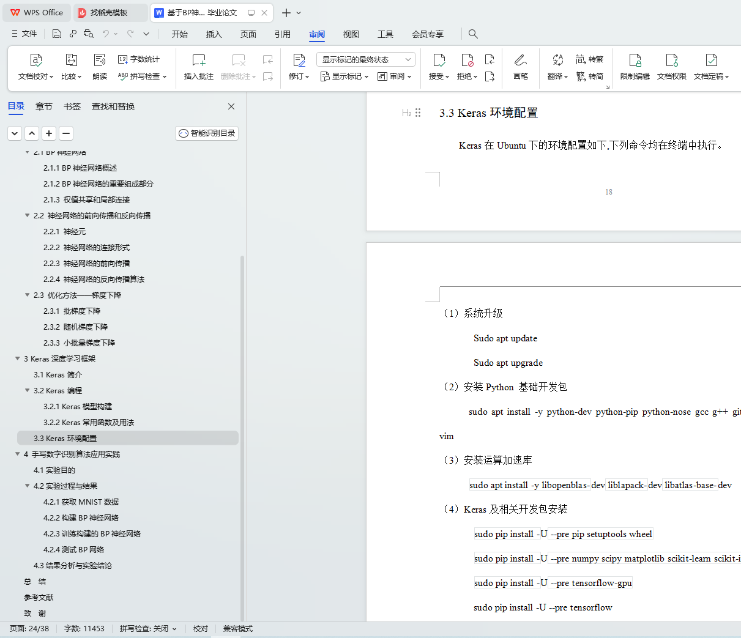Viewport: 741px width, 638px height.
Task: Click the outline move-up arrow button
Action: (32, 133)
